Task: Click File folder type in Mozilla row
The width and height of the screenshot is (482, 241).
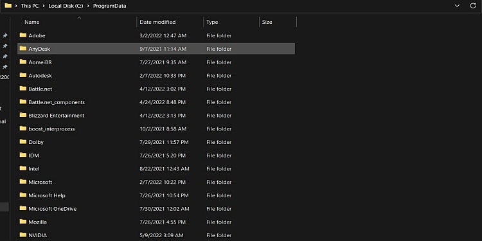Action: (219, 222)
